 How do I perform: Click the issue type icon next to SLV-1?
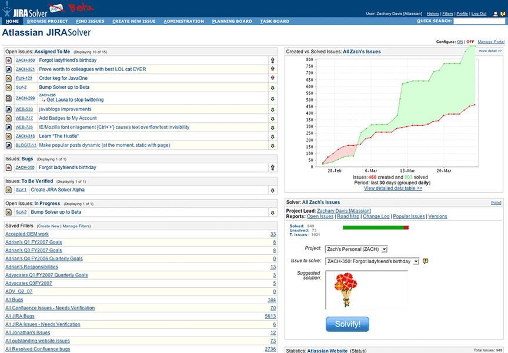9,190
